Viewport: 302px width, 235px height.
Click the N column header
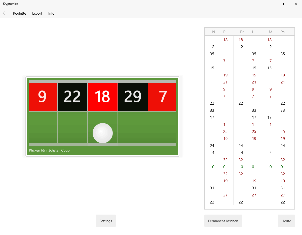point(214,32)
